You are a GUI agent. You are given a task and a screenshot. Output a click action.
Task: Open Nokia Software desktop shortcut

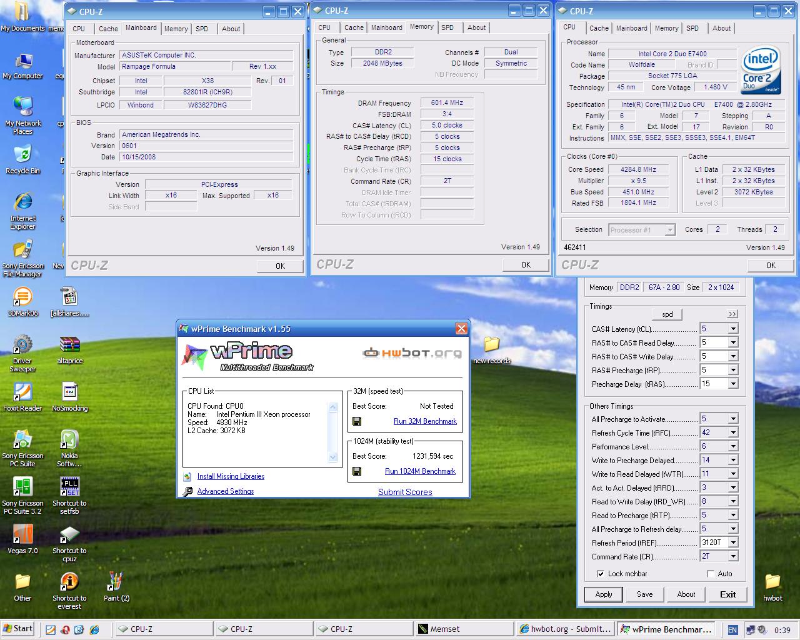(x=69, y=448)
